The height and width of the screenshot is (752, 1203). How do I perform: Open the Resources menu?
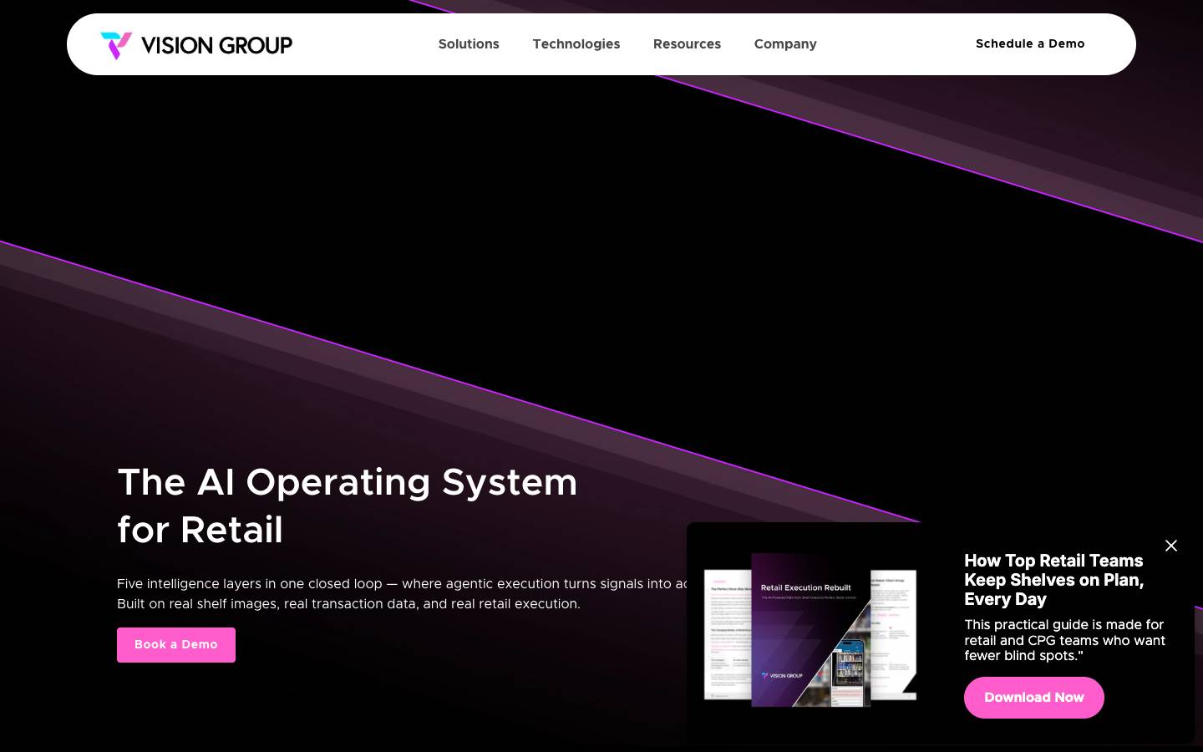click(687, 44)
